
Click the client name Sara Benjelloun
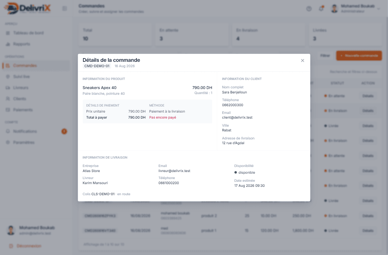coord(234,92)
